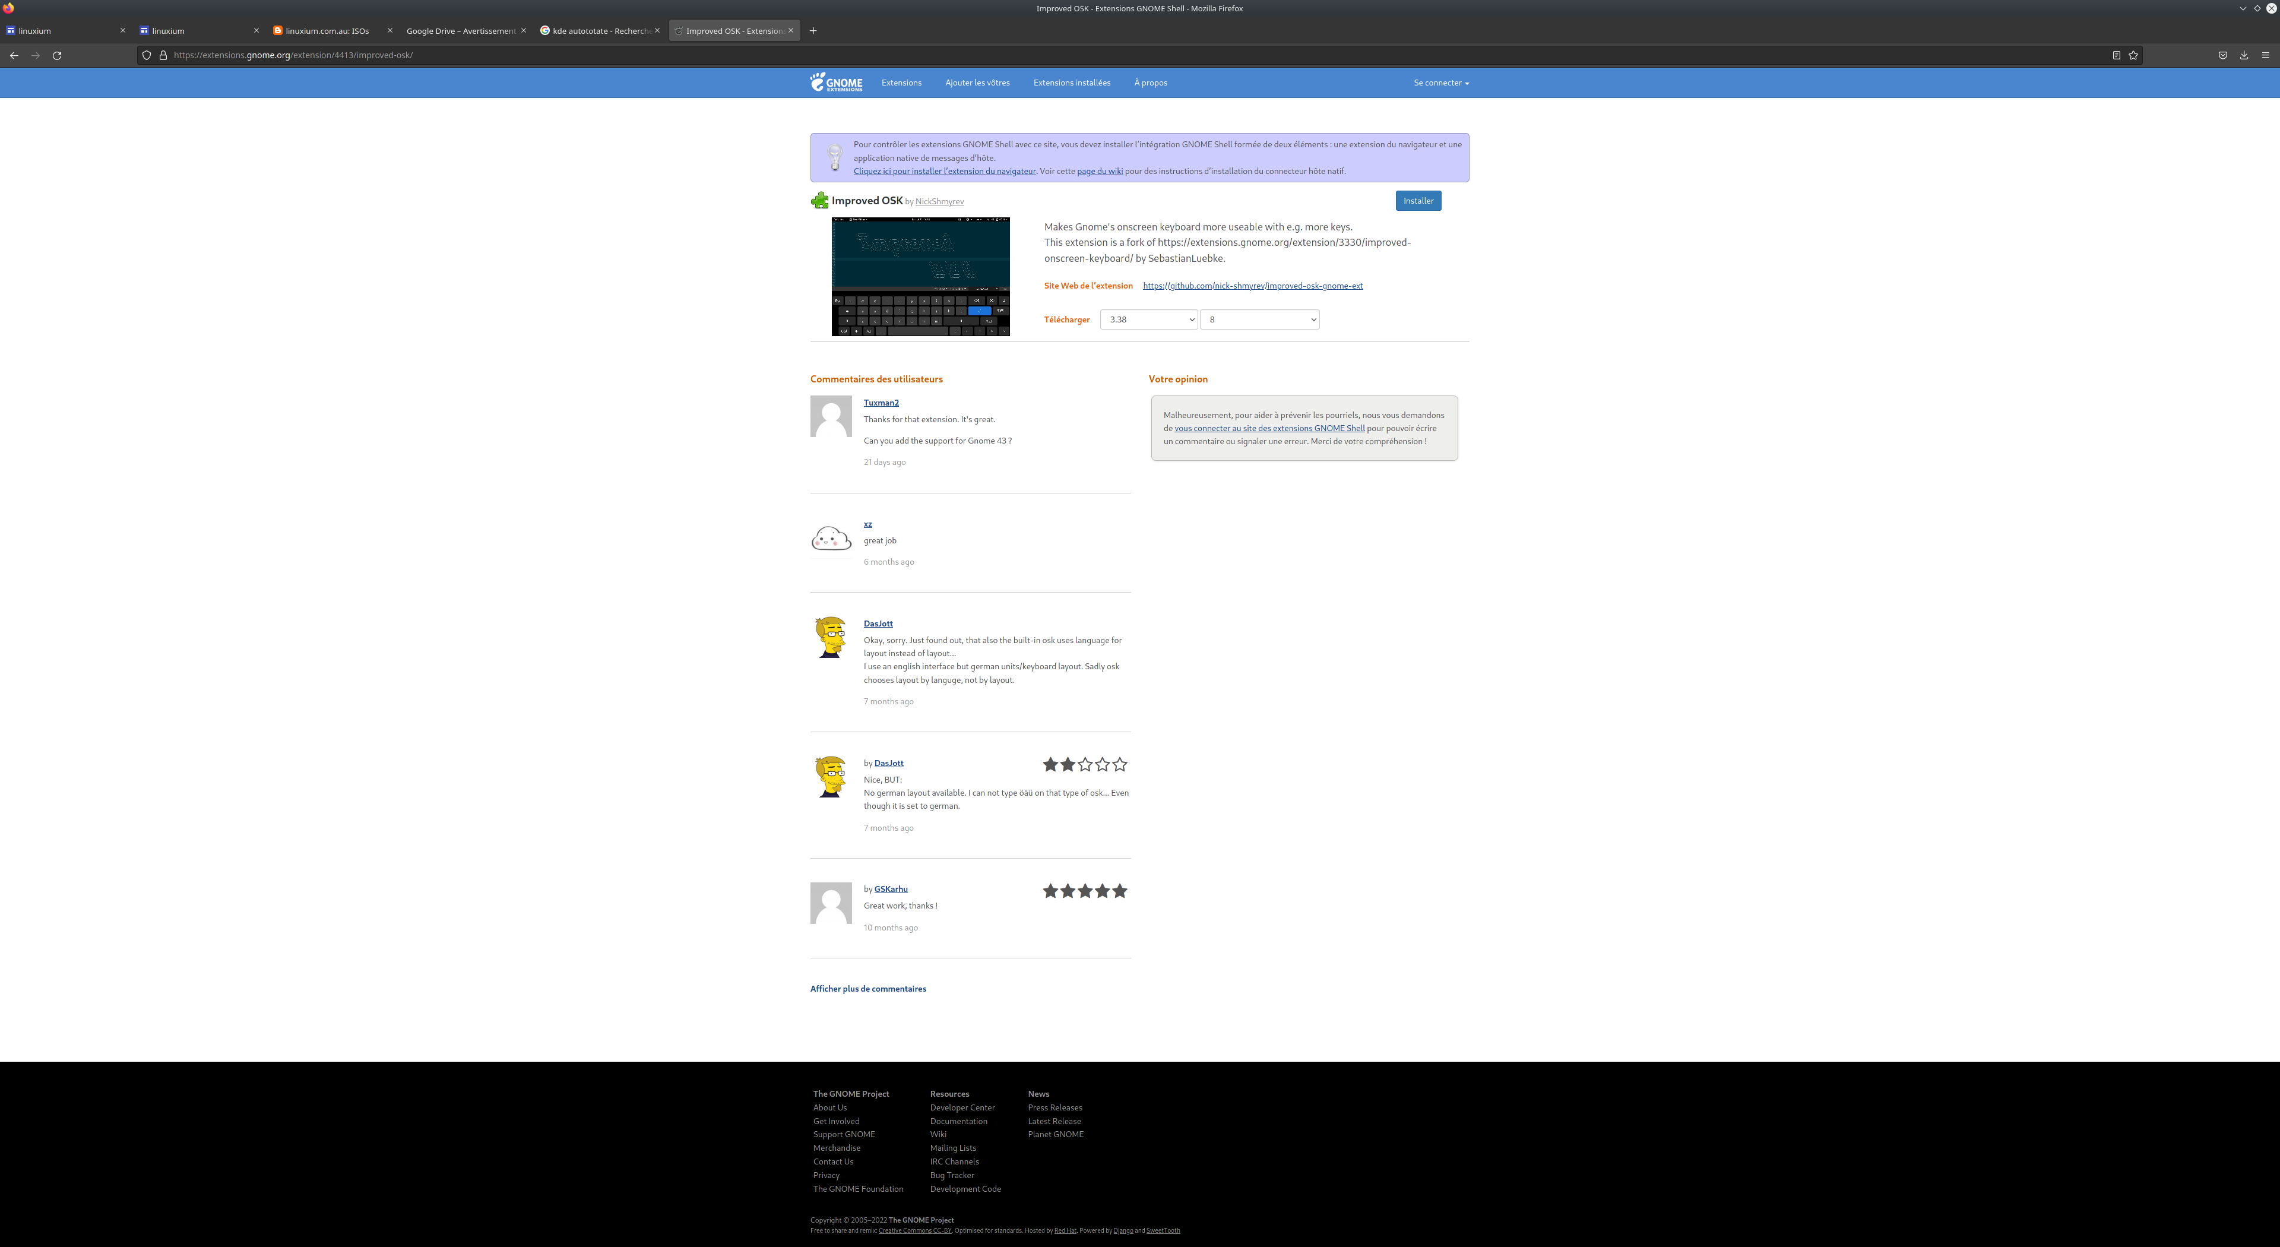
Task: Click the two-star rating by DasJott
Action: (1084, 764)
